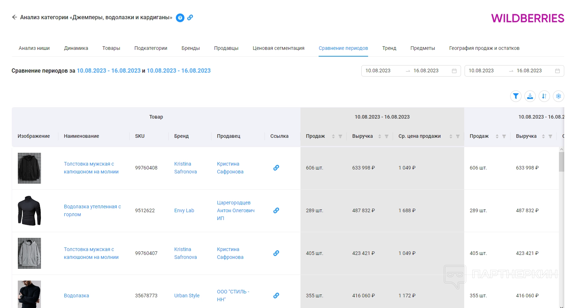
Task: Open the filter on first period Продаж column
Action: click(x=340, y=136)
